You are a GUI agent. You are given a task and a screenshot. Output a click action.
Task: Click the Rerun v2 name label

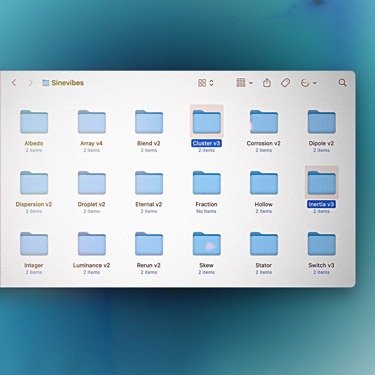coord(149,265)
